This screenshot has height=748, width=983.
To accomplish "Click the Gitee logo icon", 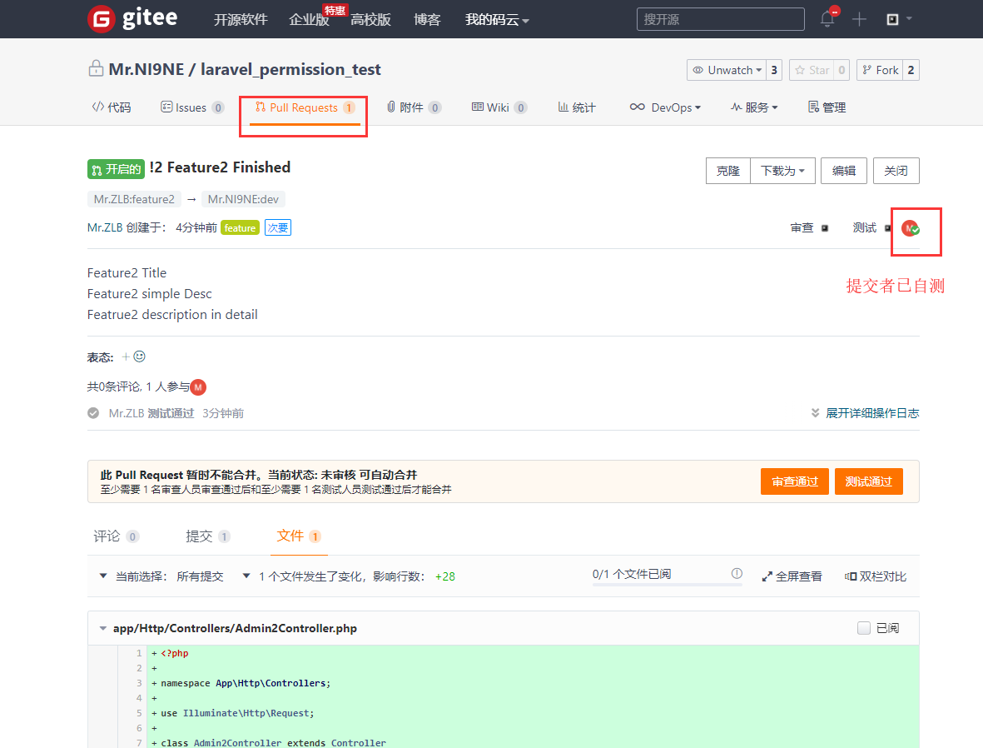I will 102,18.
